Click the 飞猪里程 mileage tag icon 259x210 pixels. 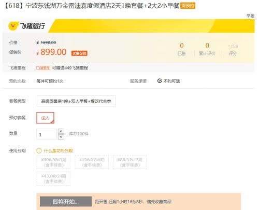click(43, 68)
